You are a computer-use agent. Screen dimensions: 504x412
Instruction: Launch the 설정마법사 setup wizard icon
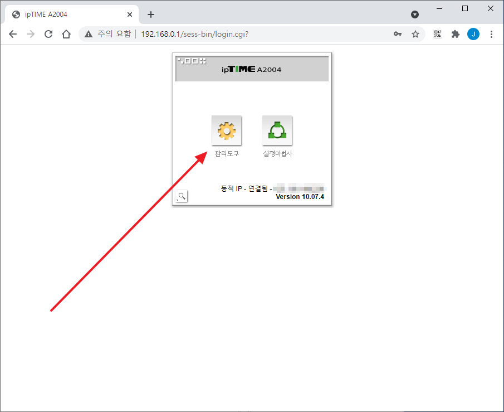[277, 130]
